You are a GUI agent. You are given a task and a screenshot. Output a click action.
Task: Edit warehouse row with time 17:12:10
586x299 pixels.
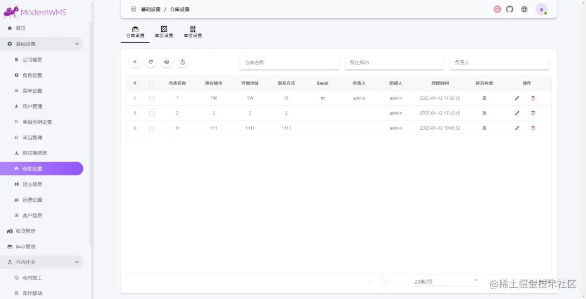517,113
